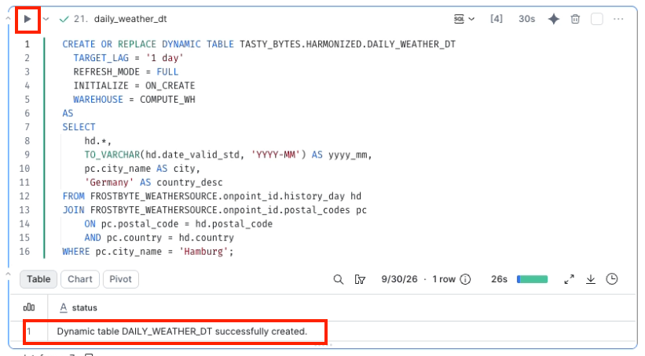Click the '1 row' count label
645x356 pixels.
[444, 279]
